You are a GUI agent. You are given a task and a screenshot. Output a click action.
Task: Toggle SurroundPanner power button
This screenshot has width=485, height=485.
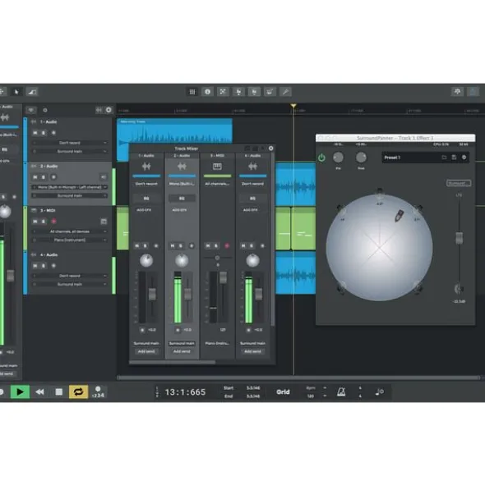321,158
